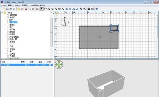159x97 pixels.
Task: Toggle italic text style icon
Action: click(x=77, y=9)
